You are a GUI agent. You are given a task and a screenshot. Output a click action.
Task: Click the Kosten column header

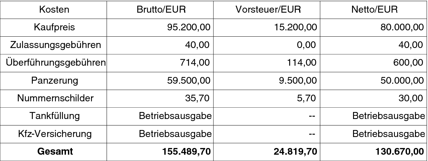[54, 9]
